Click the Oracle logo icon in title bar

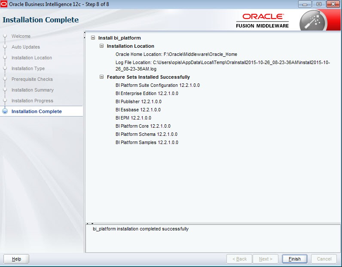click(4, 4)
